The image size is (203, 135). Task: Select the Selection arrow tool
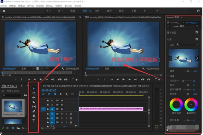point(34,89)
